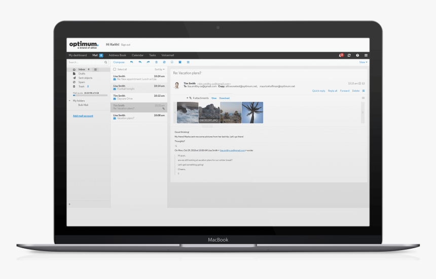The width and height of the screenshot is (436, 279).
Task: Click the Trash folder icon
Action: pyautogui.click(x=74, y=87)
